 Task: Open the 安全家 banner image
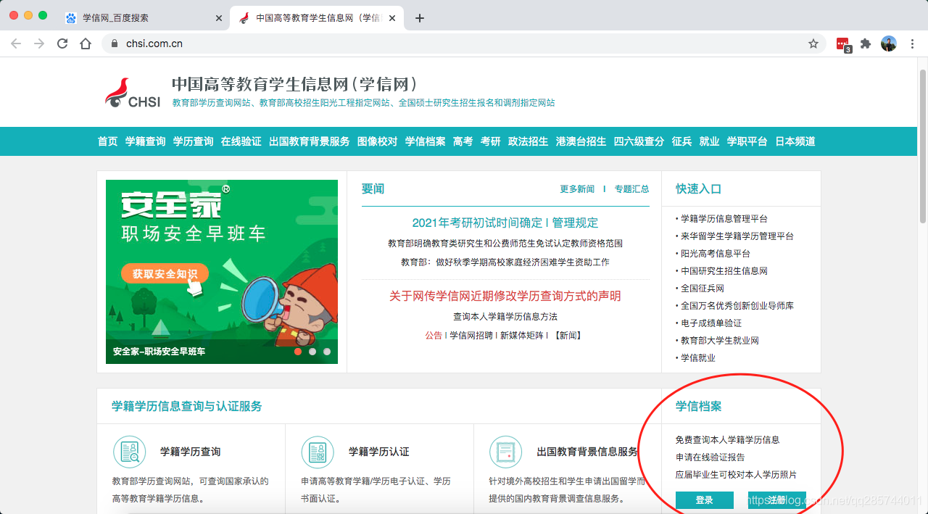[222, 272]
